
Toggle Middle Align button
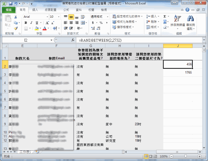(71, 17)
